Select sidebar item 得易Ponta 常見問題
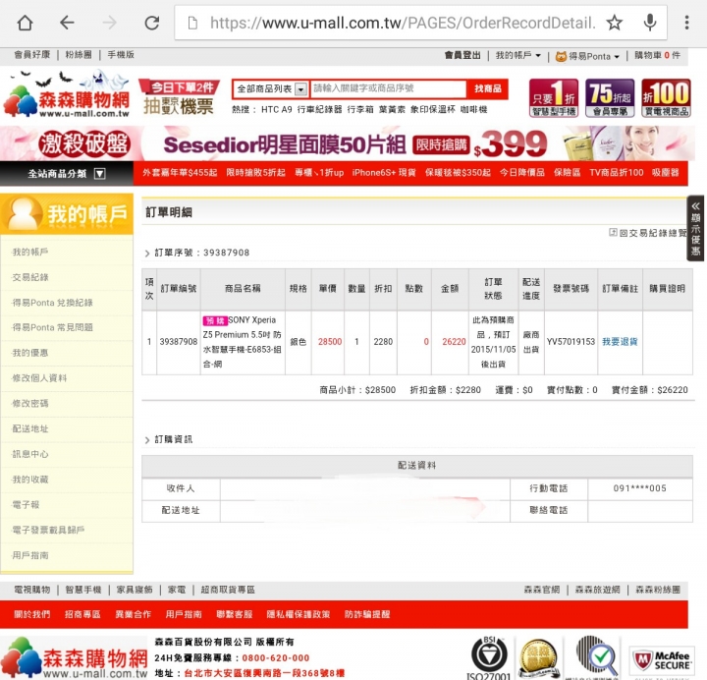The height and width of the screenshot is (680, 707). [52, 327]
